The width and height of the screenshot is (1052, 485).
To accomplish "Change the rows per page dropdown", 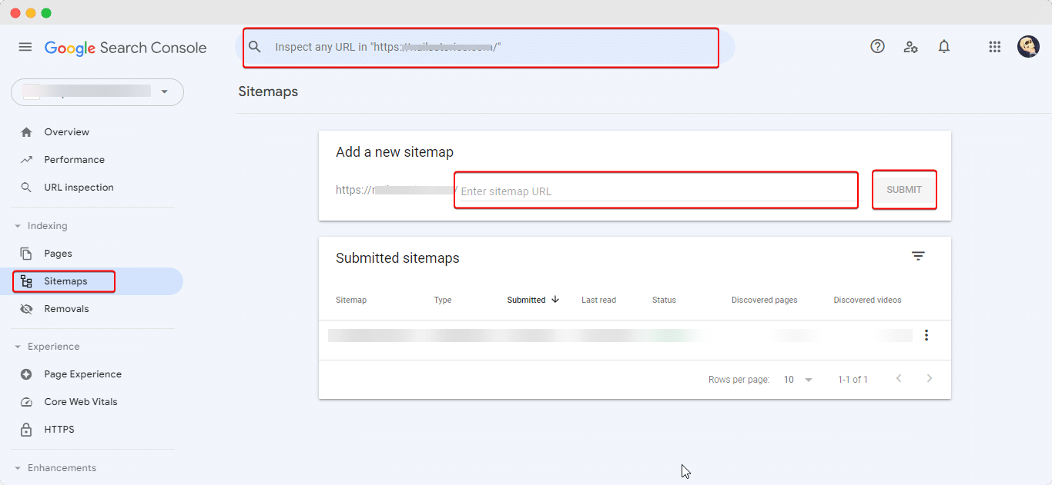I will coord(798,380).
